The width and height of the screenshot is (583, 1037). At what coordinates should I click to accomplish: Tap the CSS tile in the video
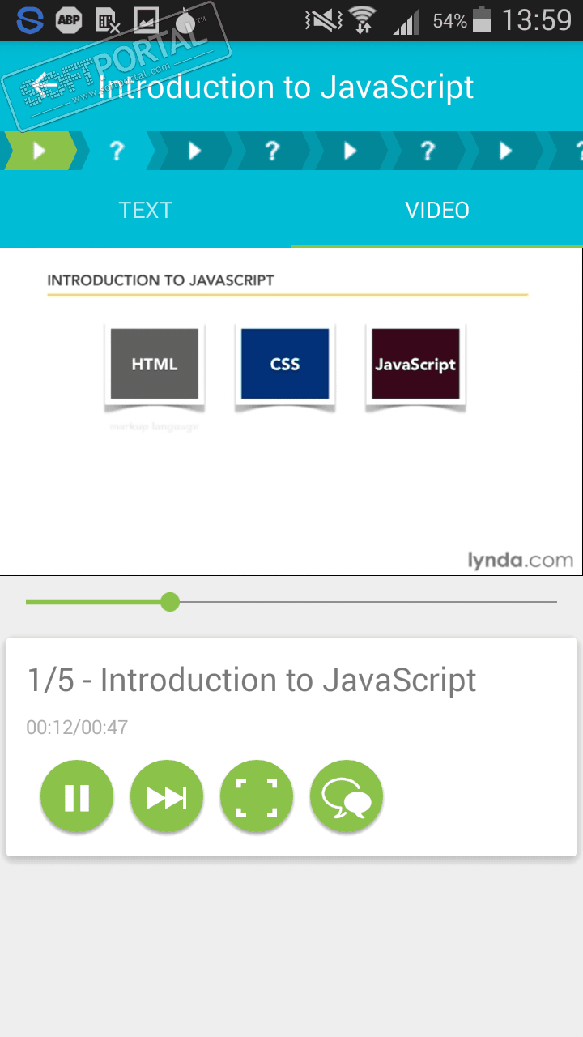(x=285, y=364)
